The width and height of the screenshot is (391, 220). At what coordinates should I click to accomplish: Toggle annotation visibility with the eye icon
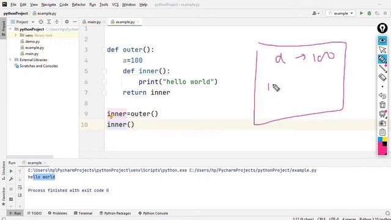click(382, 40)
